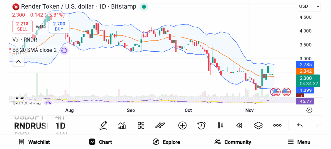
Task: Undo the last chart action
Action: pyautogui.click(x=300, y=125)
